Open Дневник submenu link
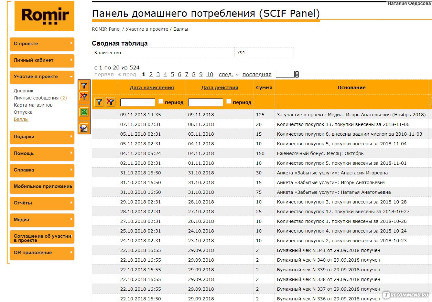The height and width of the screenshot is (302, 432). [24, 91]
